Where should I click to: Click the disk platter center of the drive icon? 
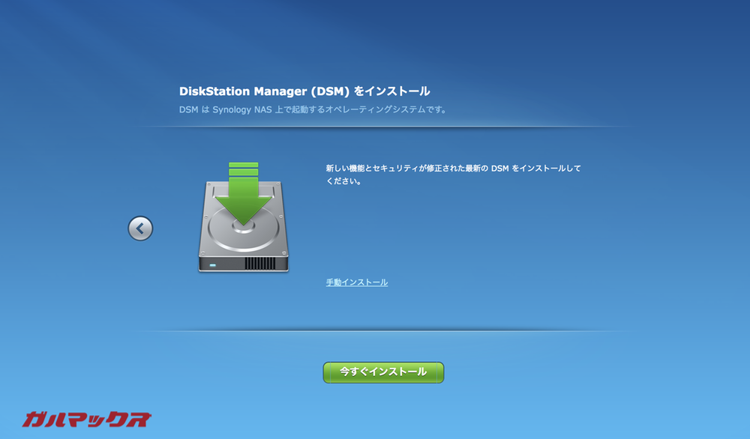coord(244,227)
